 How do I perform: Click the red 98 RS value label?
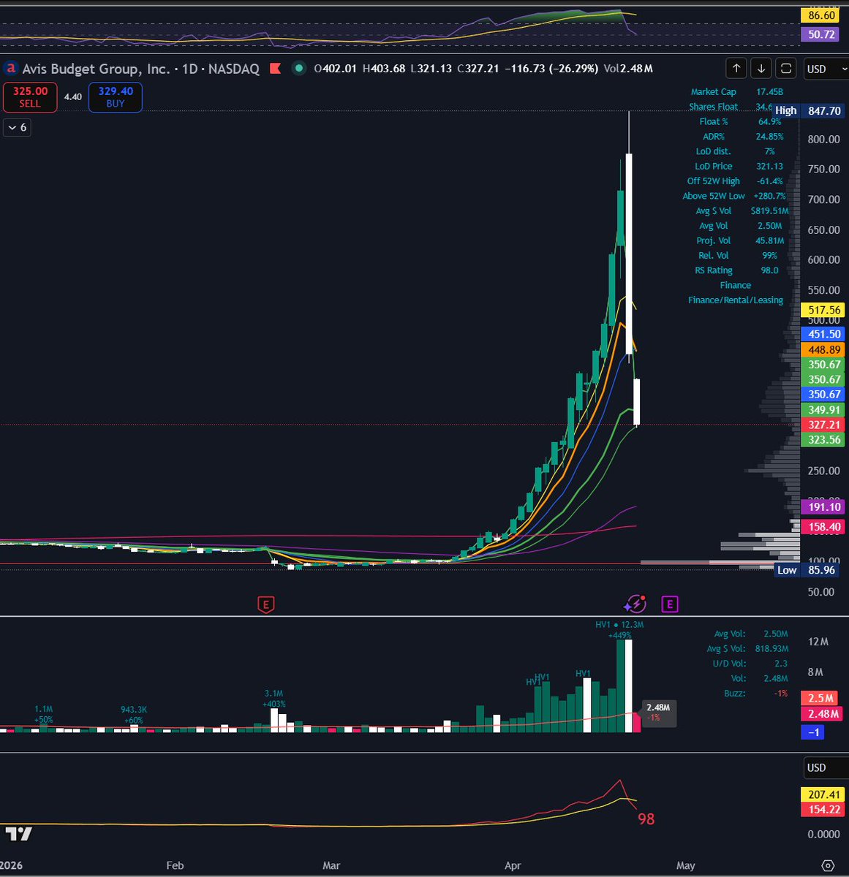(646, 819)
